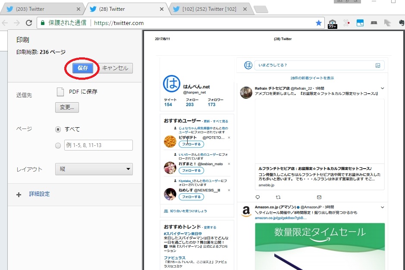Click the いまどうしてる？ tweet compose box
This screenshot has height=270, width=405.
click(319, 66)
